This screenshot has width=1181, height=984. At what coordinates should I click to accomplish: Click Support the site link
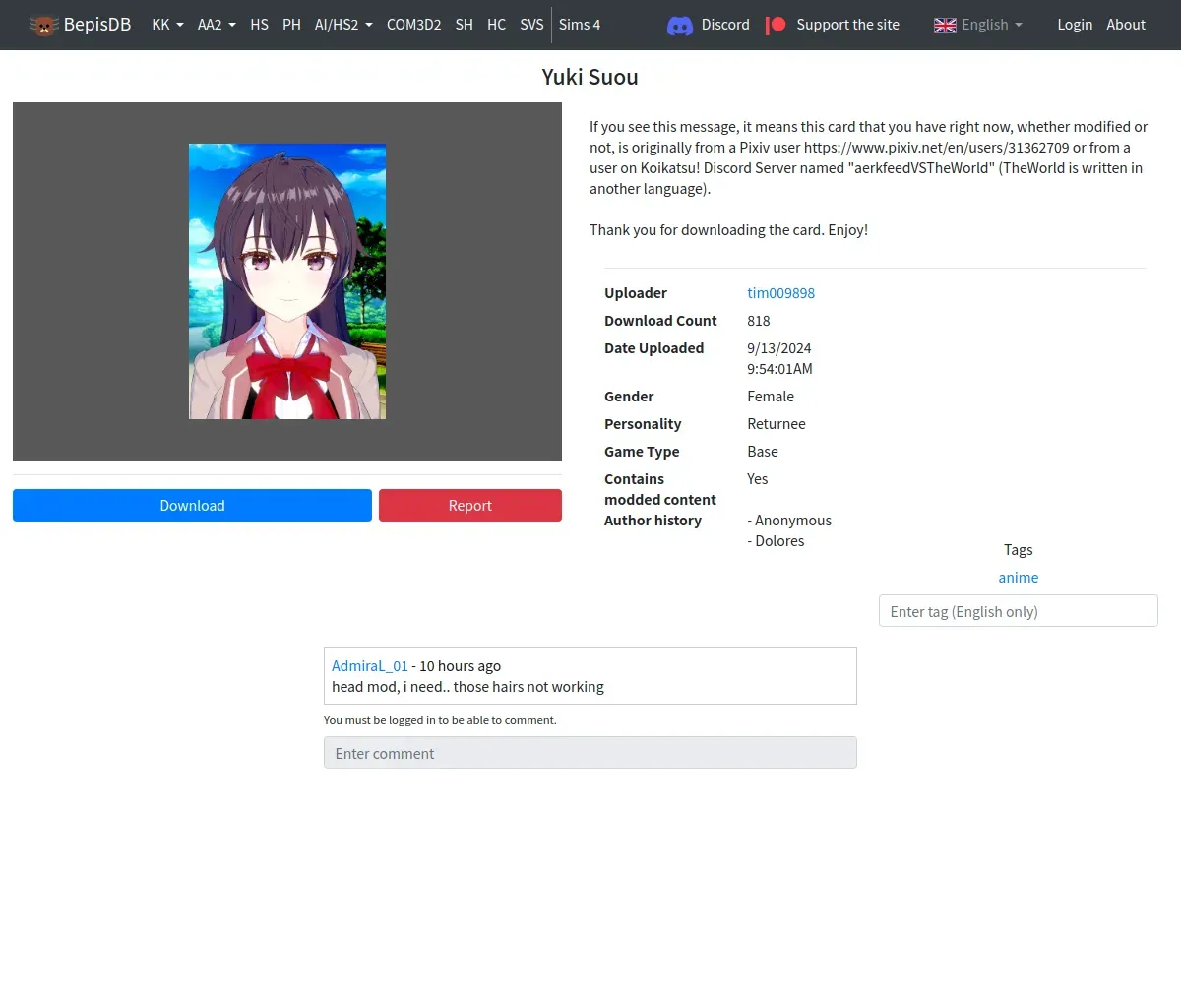[847, 25]
